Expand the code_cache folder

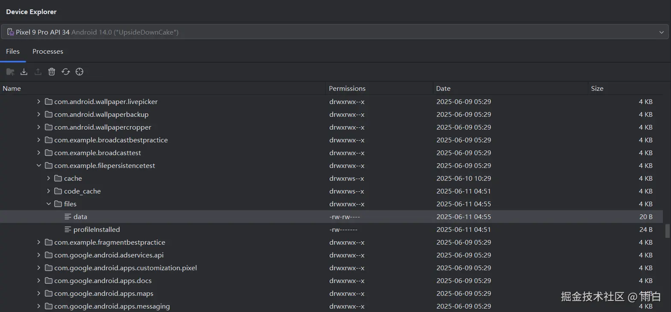[x=49, y=191]
